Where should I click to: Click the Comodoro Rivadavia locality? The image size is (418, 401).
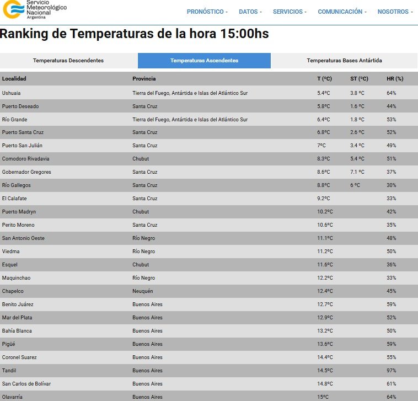click(26, 159)
